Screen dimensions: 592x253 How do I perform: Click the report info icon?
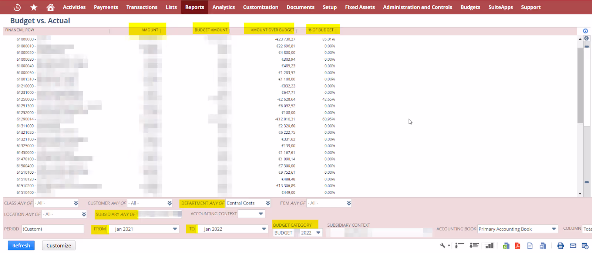pyautogui.click(x=585, y=31)
